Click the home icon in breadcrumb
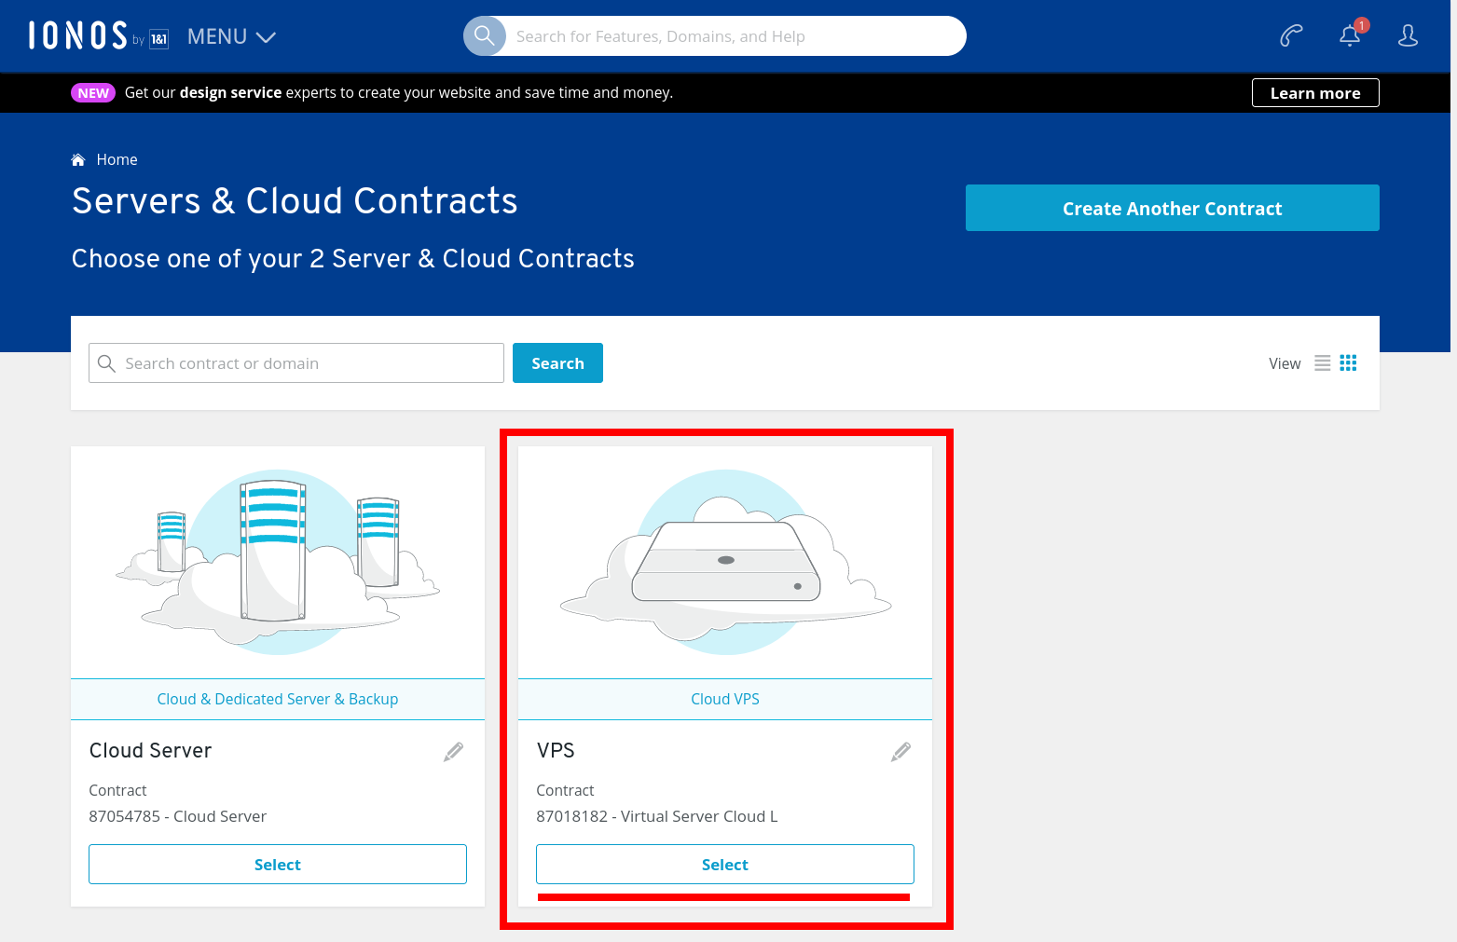Viewport: 1457px width, 942px height. coord(78,159)
